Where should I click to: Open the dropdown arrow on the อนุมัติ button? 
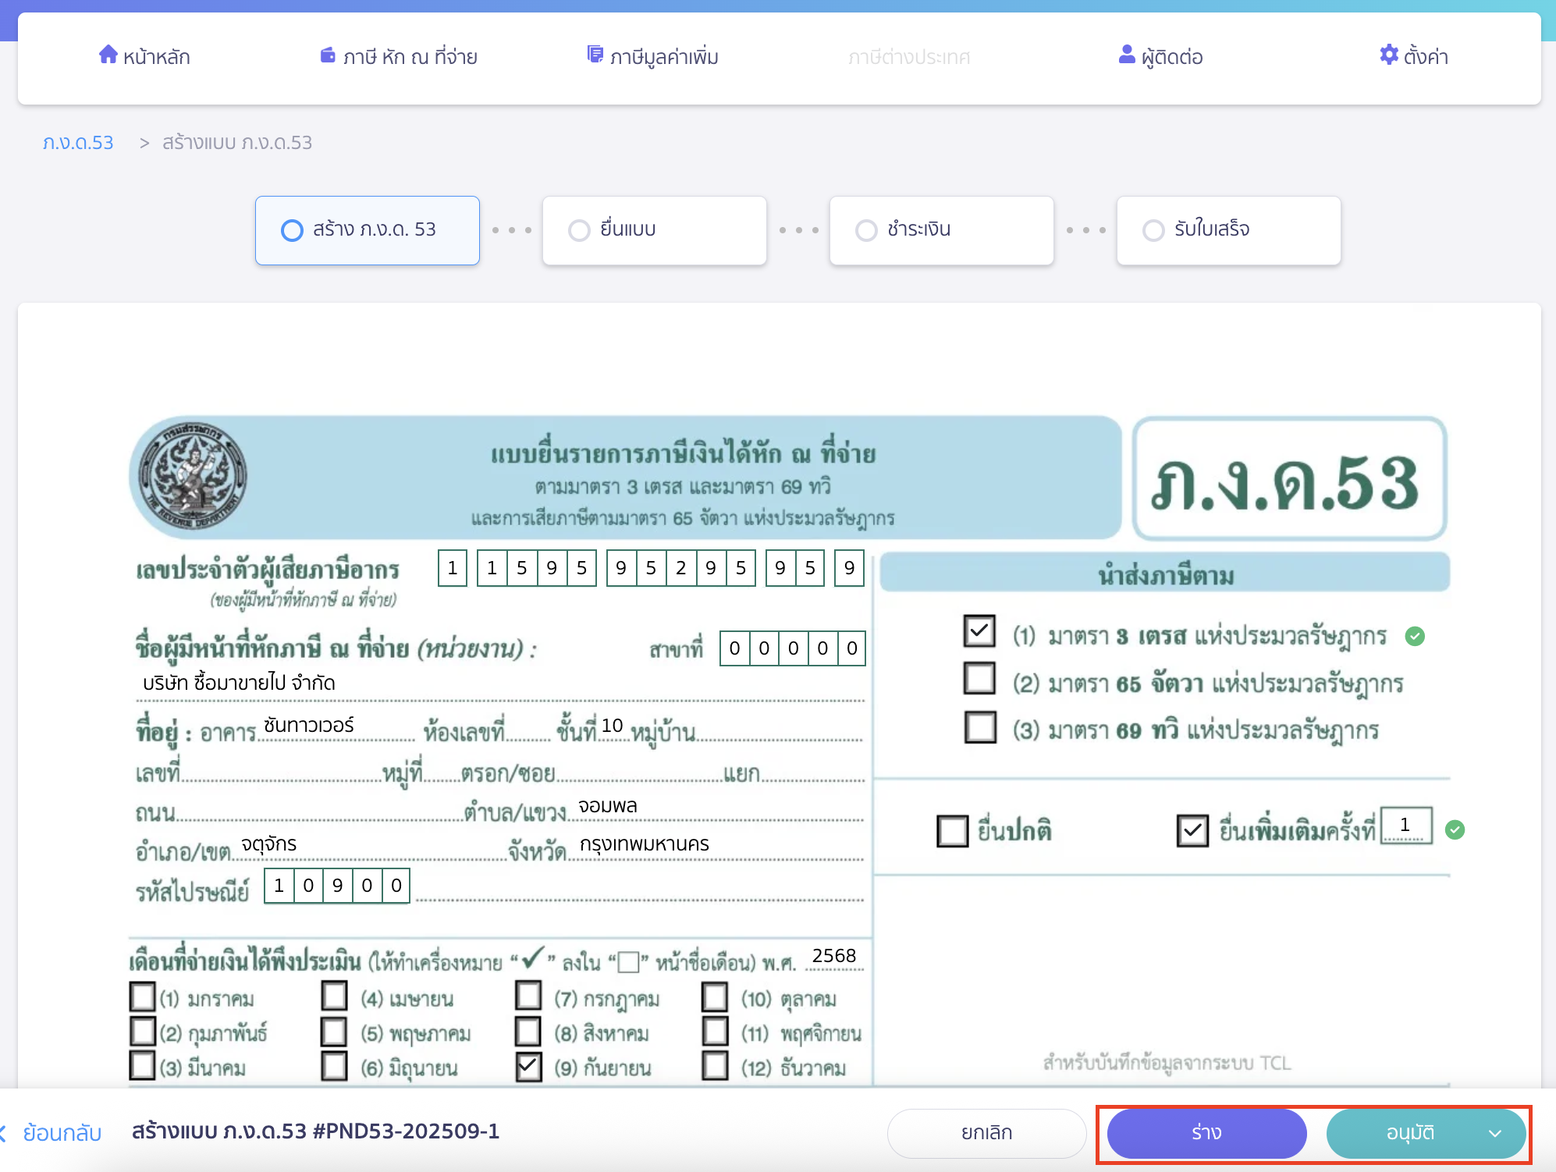click(1496, 1134)
